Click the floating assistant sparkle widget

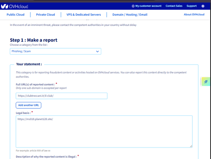coord(206,82)
